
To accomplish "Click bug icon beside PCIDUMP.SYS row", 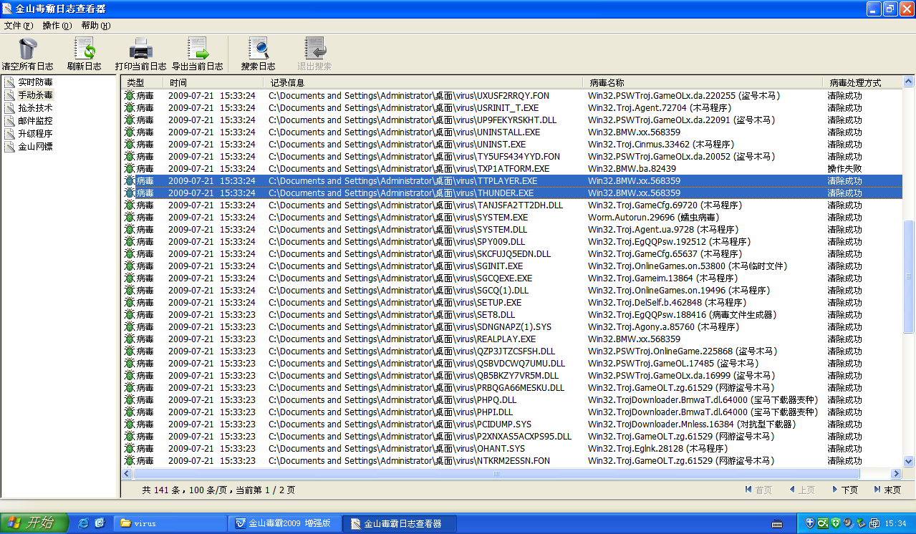I will [x=129, y=424].
